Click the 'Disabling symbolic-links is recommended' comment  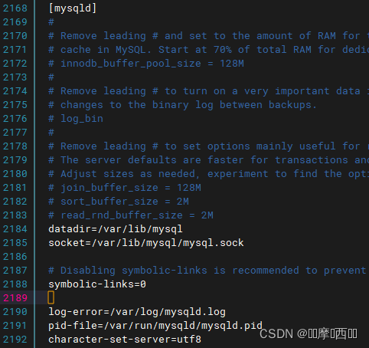(208, 271)
